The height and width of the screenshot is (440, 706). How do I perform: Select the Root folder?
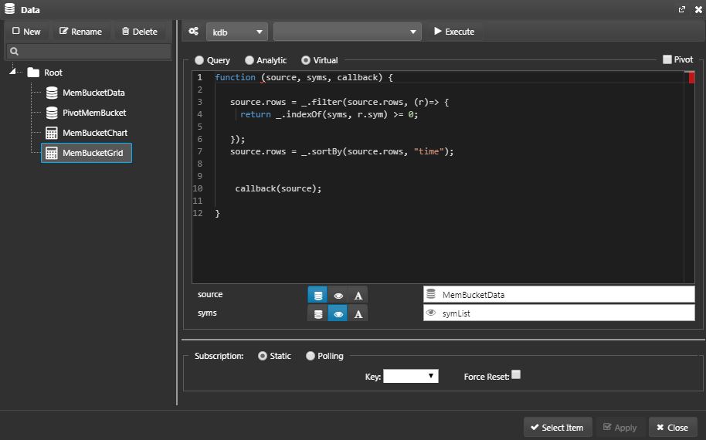45,73
